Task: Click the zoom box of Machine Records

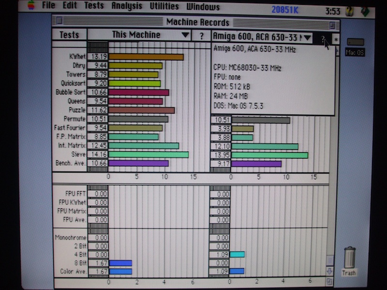Action: [332, 24]
